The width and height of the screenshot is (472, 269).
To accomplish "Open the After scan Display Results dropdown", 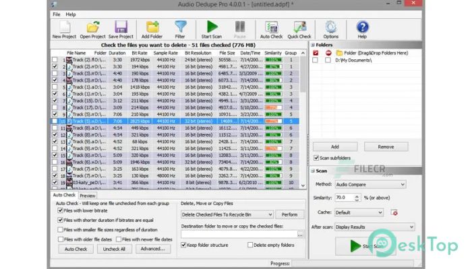I will pos(374,227).
